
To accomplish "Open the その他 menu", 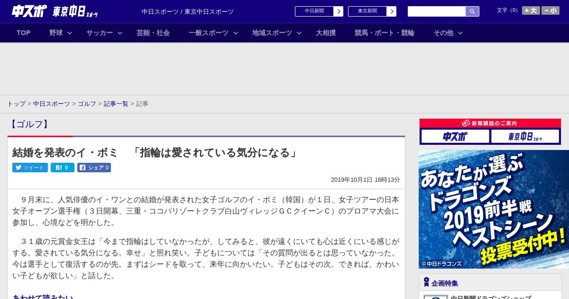I will [443, 33].
